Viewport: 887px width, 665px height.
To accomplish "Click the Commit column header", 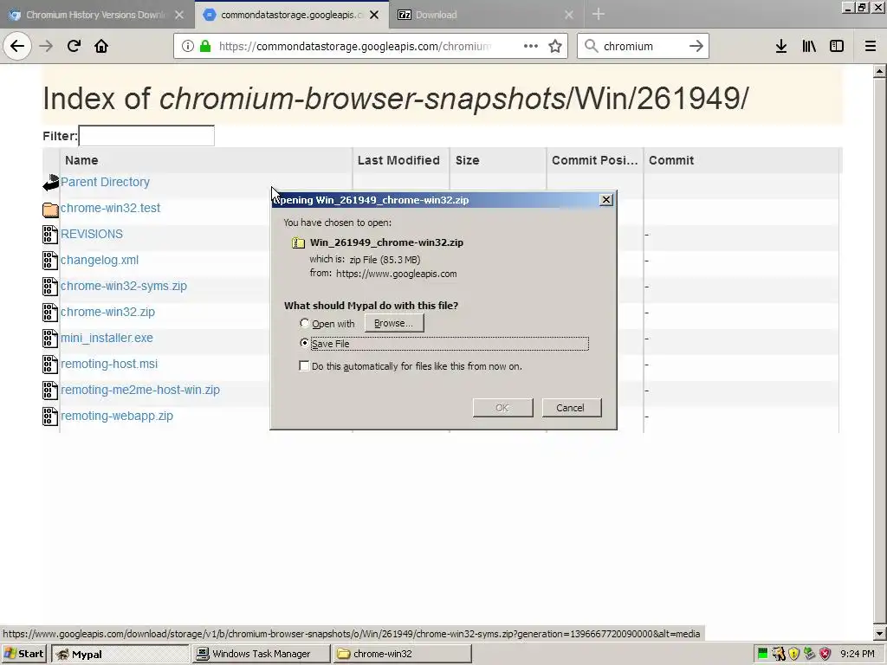I will pyautogui.click(x=741, y=160).
